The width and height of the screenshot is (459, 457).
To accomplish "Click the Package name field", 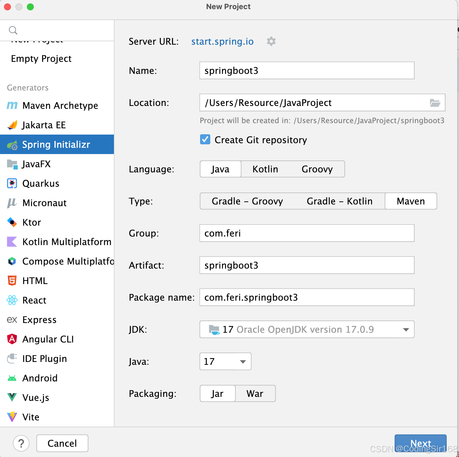I will (x=307, y=297).
